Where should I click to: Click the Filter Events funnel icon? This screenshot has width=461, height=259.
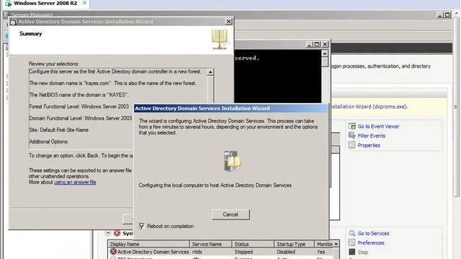click(x=352, y=135)
